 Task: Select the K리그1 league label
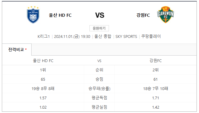click(44, 37)
